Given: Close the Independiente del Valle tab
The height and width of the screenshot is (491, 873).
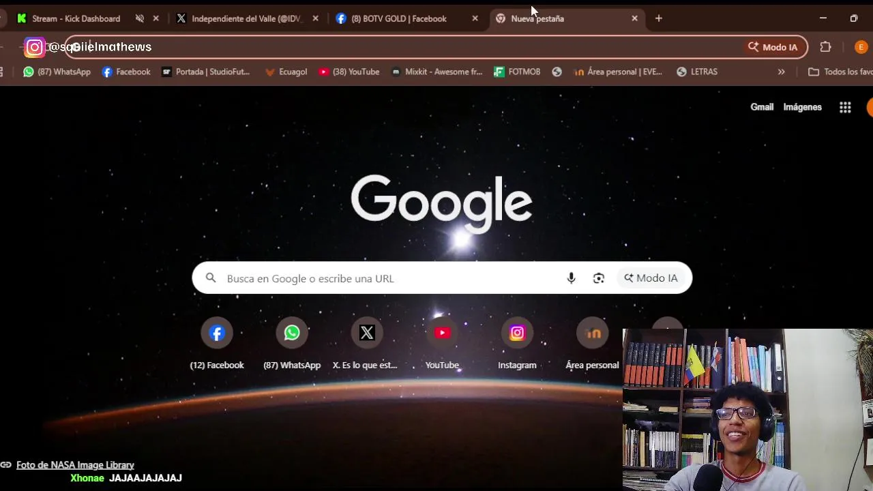Looking at the screenshot, I should pos(315,18).
